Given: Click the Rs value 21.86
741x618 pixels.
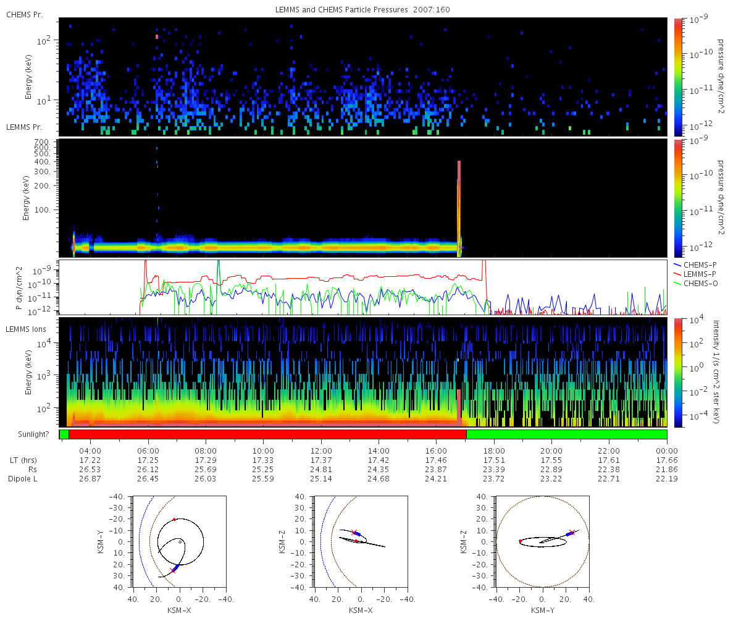Looking at the screenshot, I should point(667,469).
